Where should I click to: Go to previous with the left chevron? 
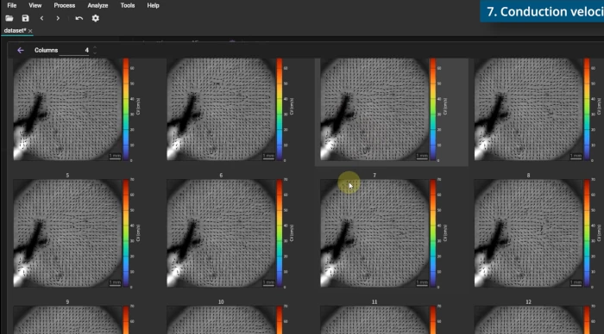coord(41,18)
